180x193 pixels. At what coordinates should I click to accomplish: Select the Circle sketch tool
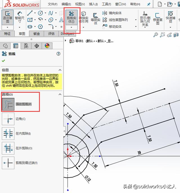[x=40, y=13]
